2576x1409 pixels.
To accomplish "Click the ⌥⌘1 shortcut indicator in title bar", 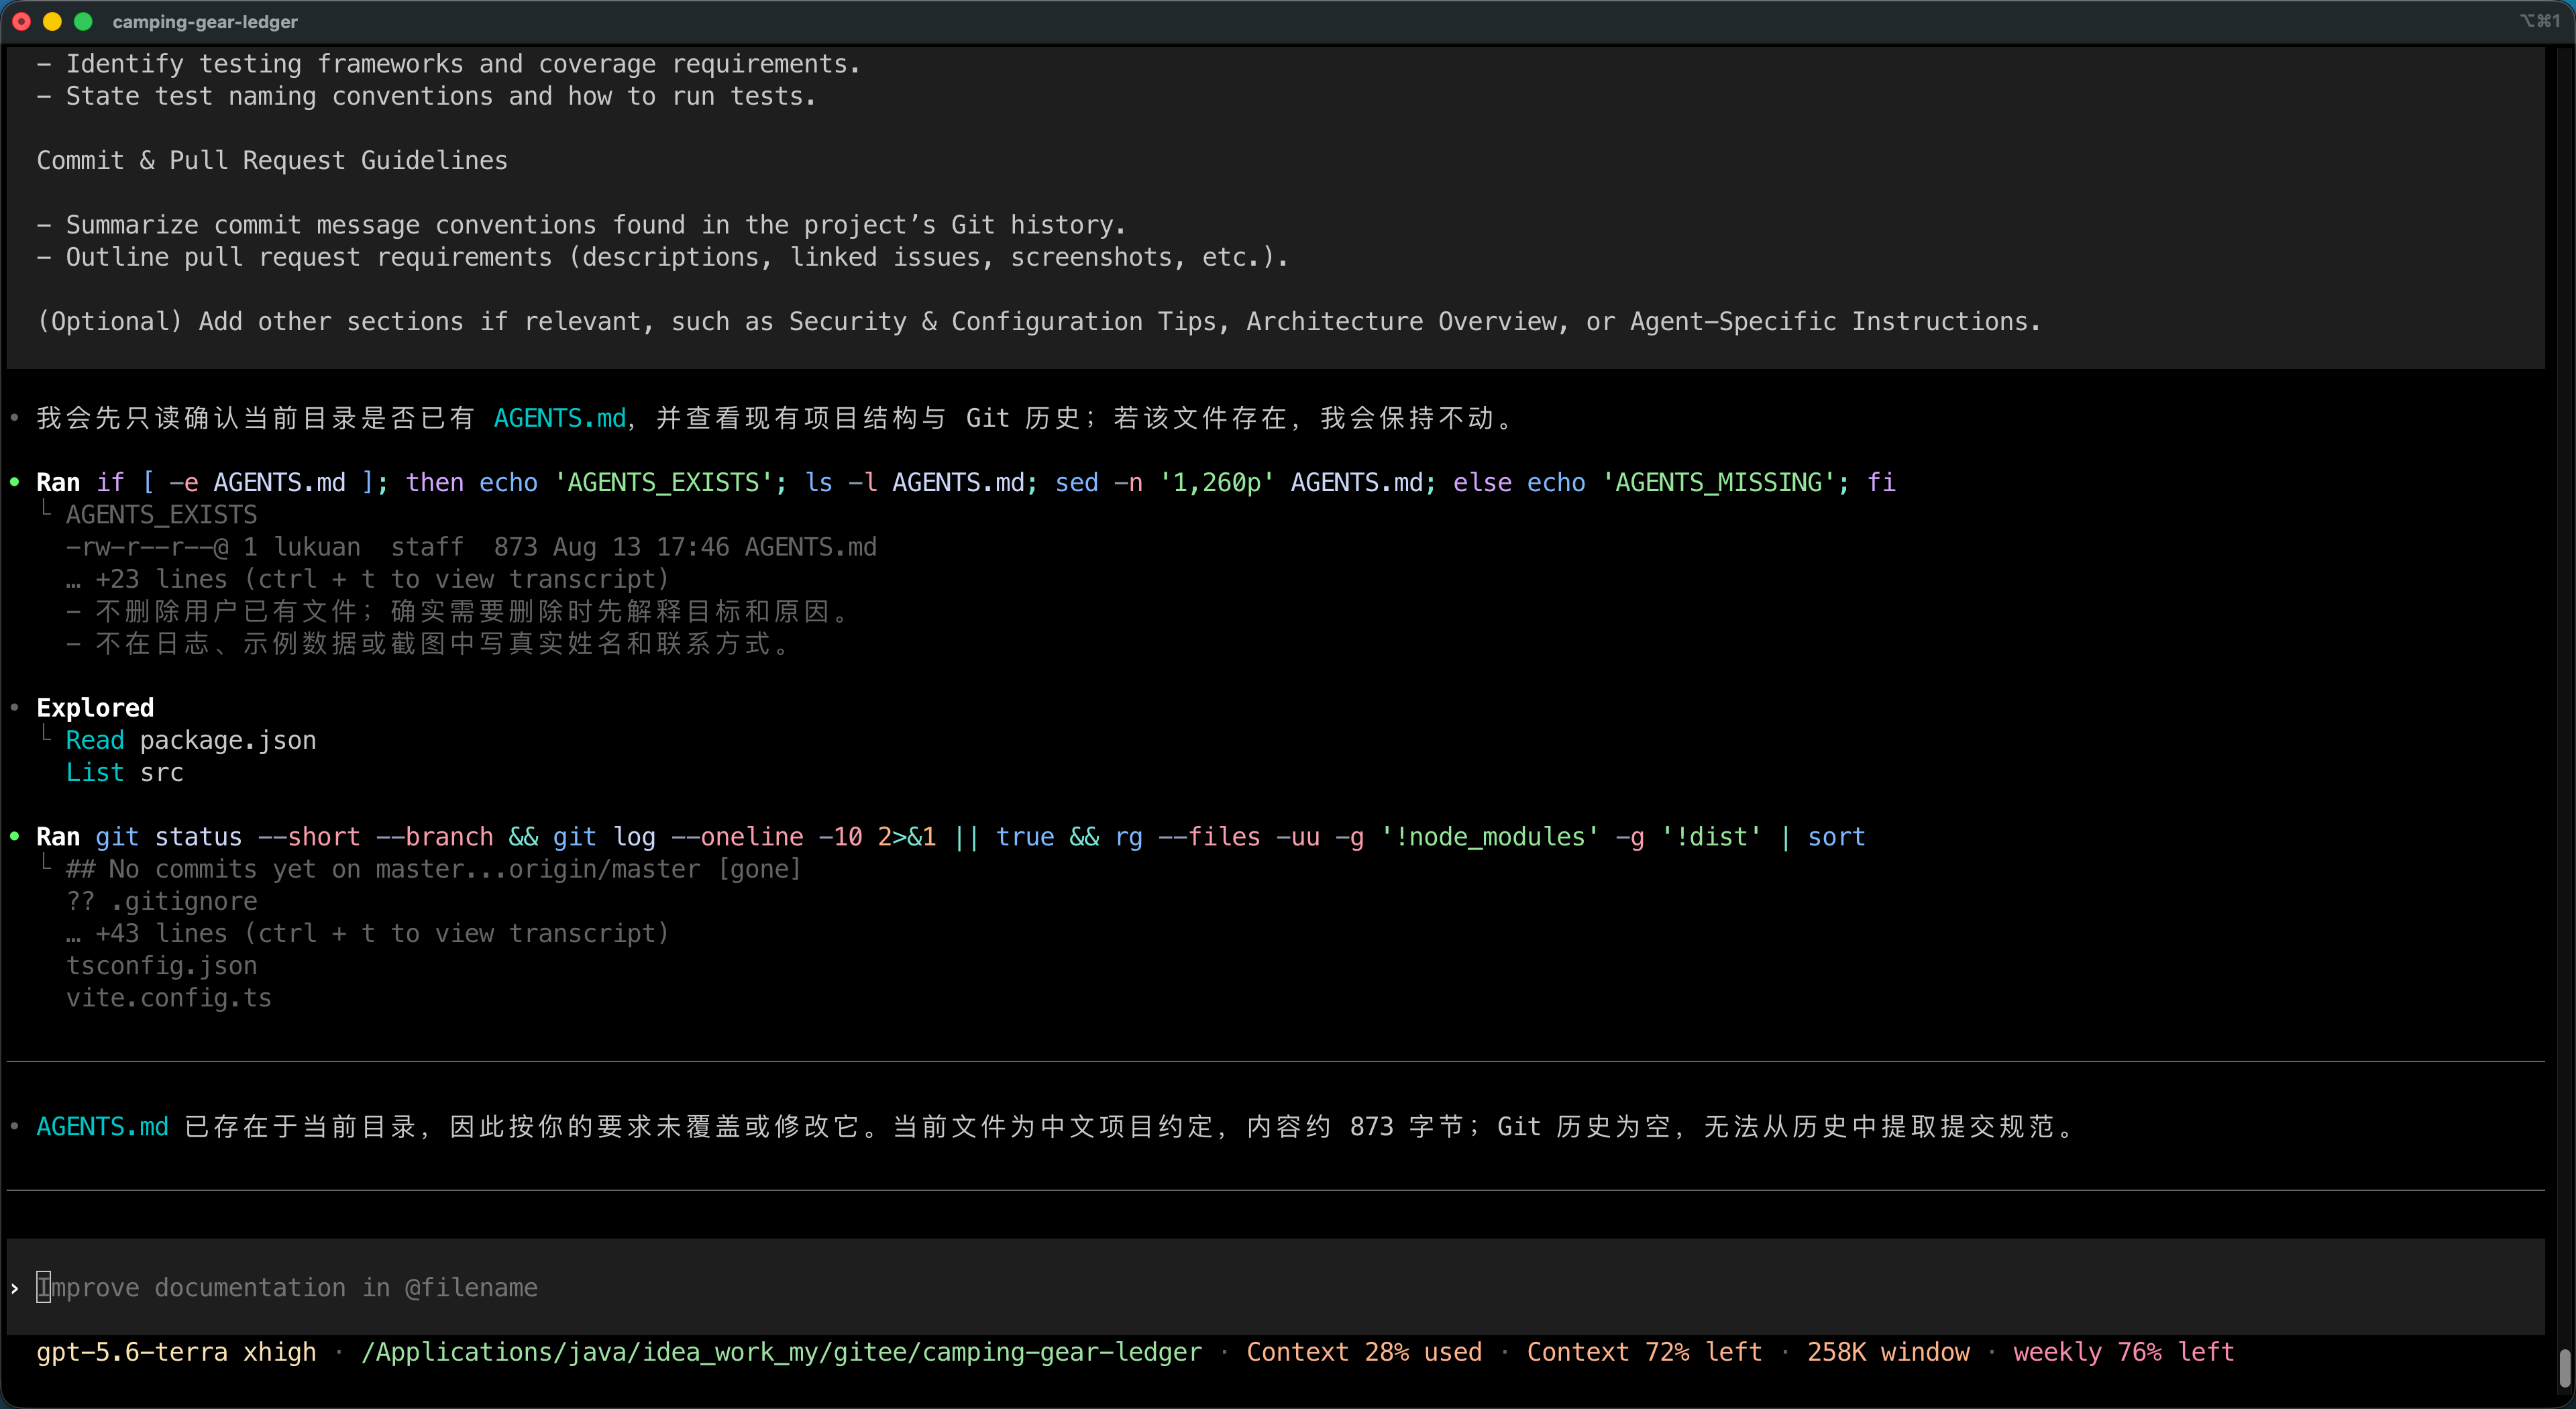I will click(x=2539, y=21).
